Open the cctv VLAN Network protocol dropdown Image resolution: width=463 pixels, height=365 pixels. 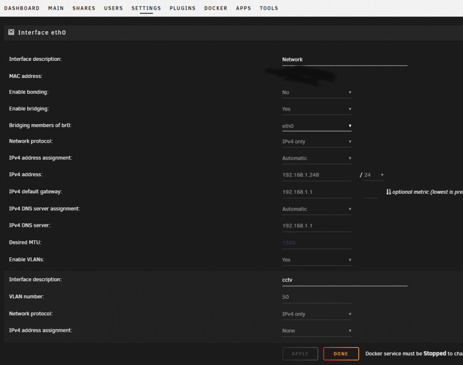tap(316, 314)
